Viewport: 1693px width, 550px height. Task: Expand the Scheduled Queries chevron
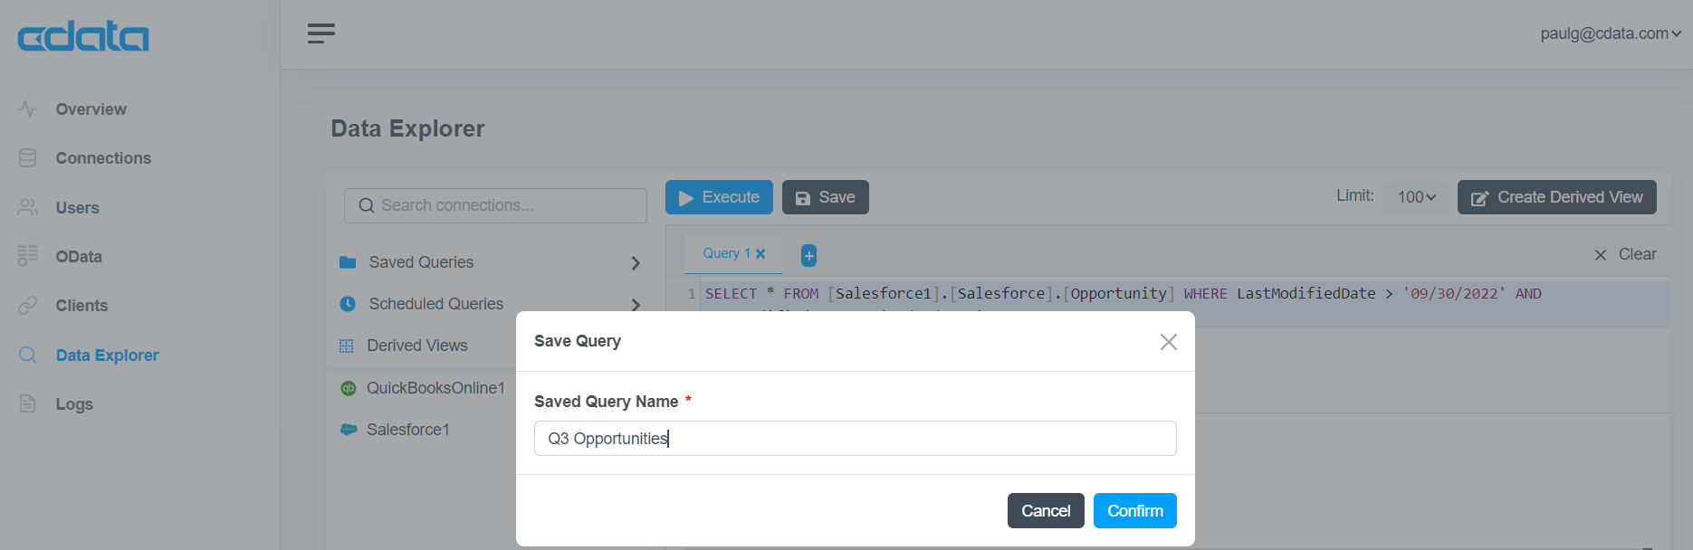[636, 305]
